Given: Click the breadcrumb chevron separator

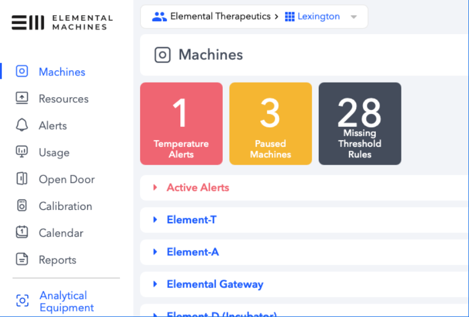Looking at the screenshot, I should point(277,16).
